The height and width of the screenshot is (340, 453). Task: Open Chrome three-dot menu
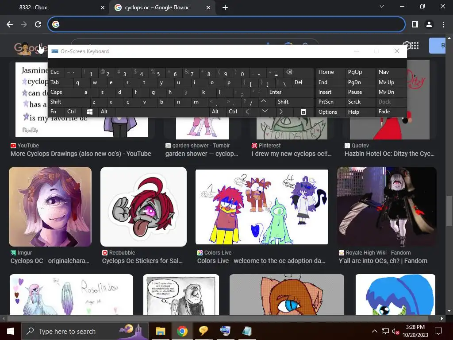click(x=443, y=25)
